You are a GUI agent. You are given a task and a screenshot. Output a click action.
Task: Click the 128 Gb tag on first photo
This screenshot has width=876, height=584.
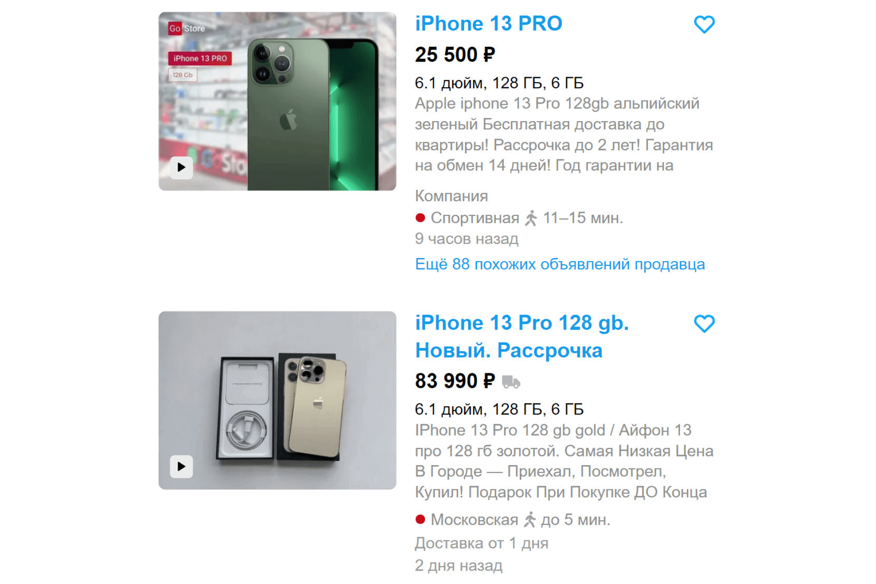(x=182, y=75)
